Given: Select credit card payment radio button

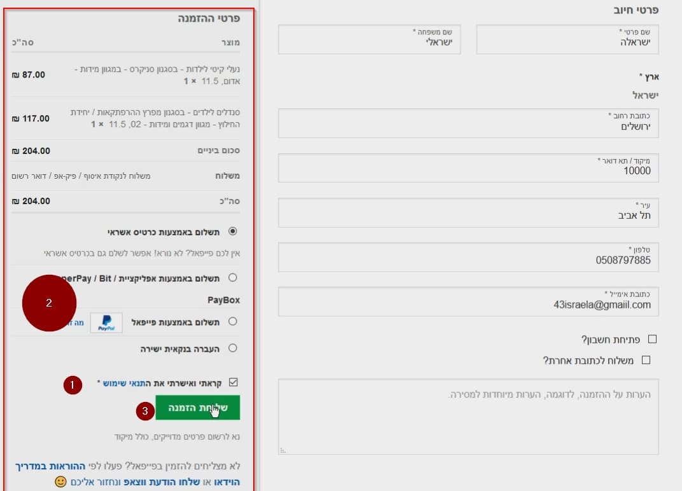Looking at the screenshot, I should pos(232,232).
